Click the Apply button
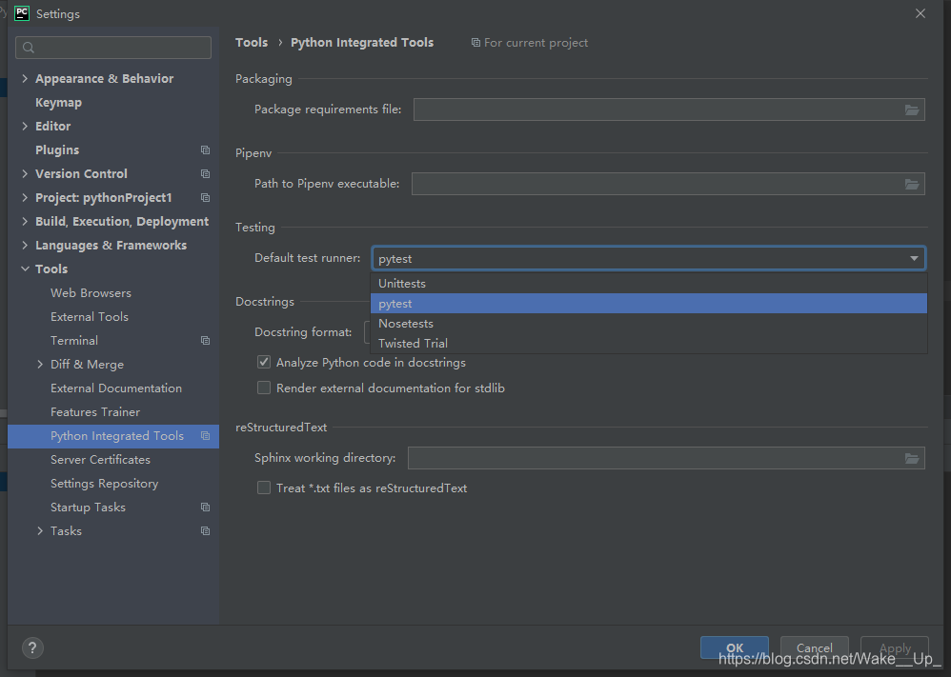 [895, 647]
